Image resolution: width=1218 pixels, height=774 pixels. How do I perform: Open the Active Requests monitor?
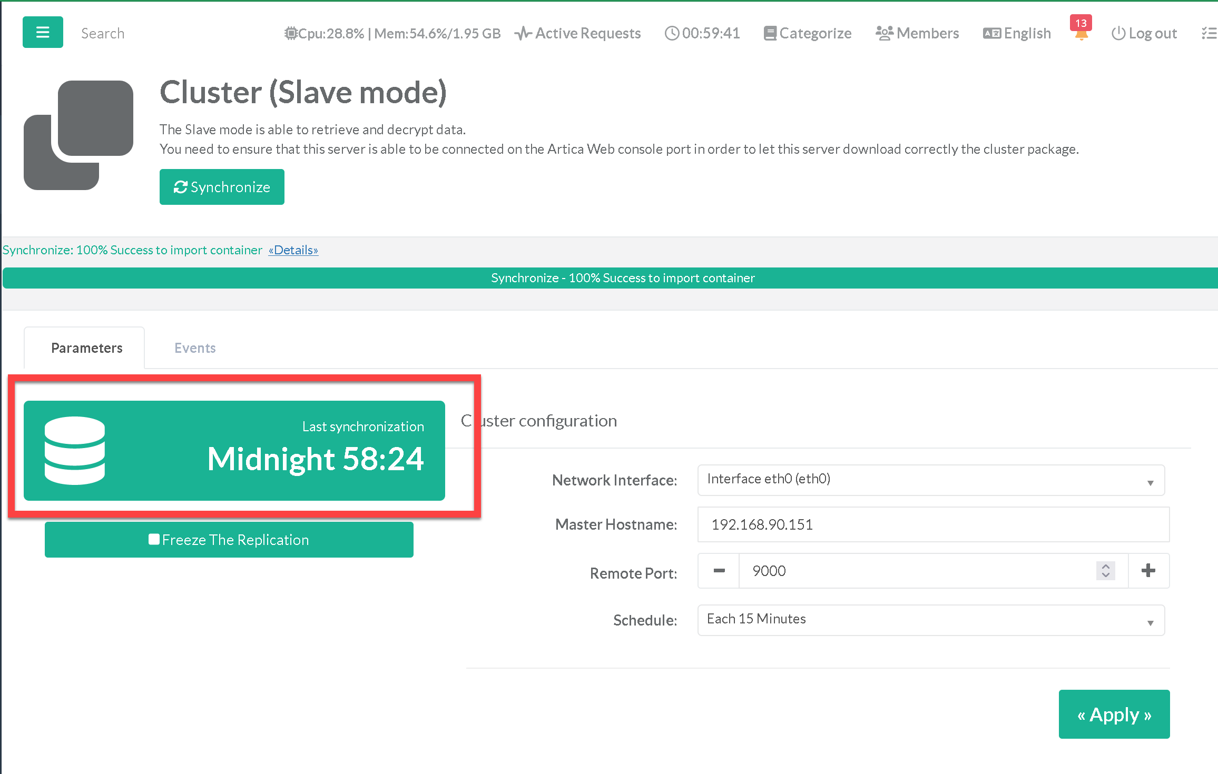click(578, 34)
